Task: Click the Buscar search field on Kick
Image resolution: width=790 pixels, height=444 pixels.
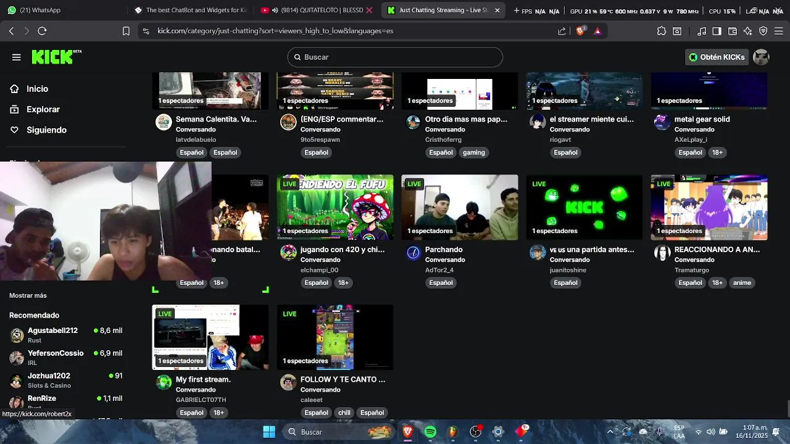Action: point(395,57)
